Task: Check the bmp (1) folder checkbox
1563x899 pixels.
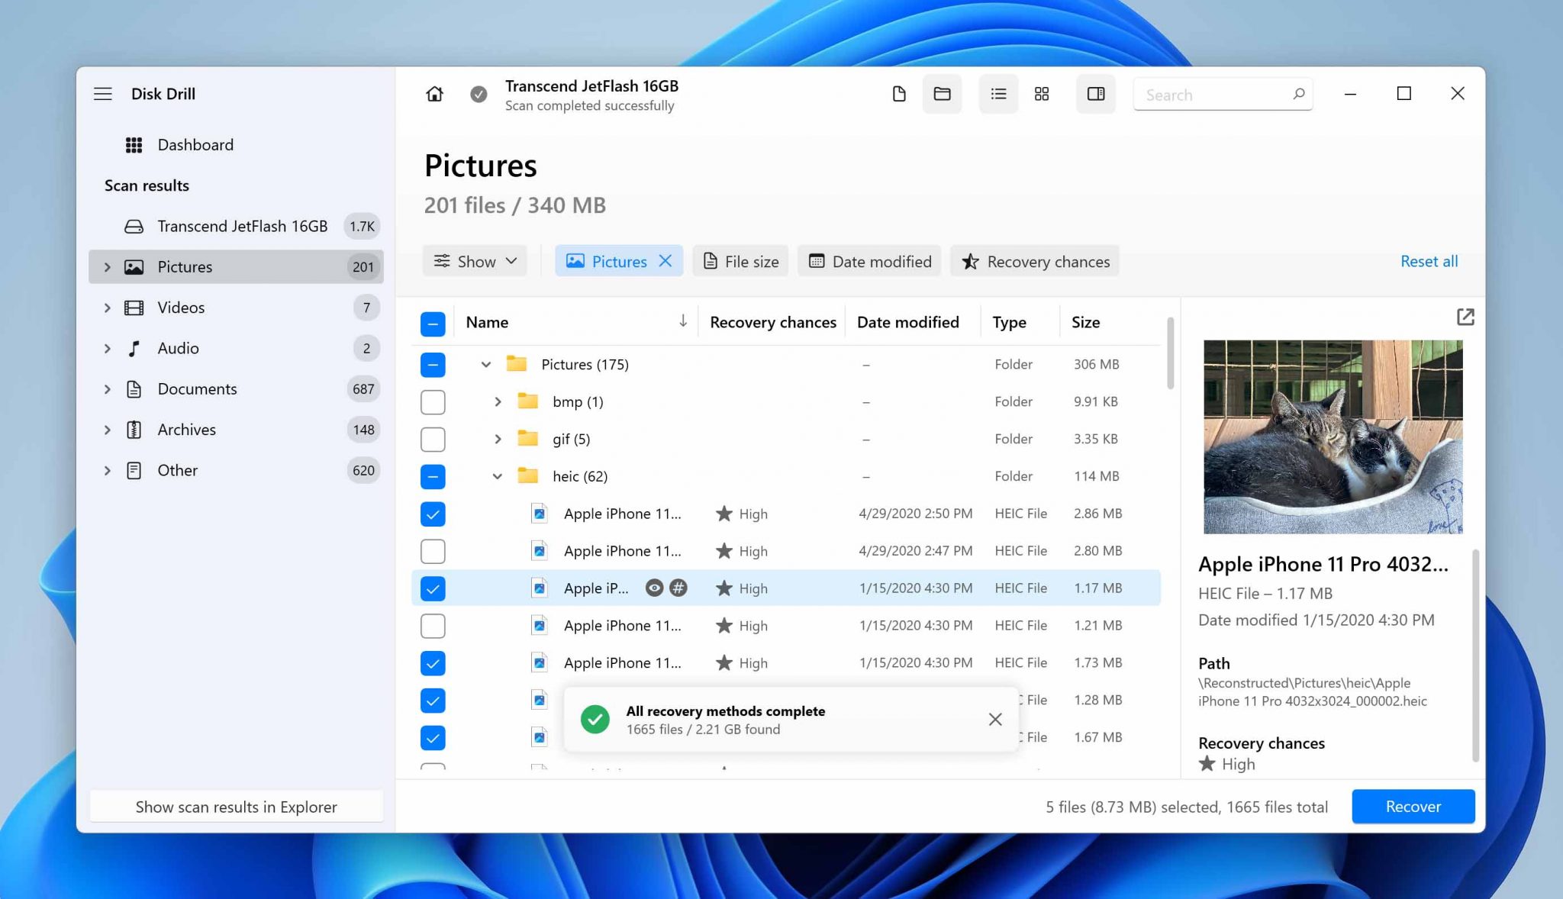Action: click(x=433, y=402)
